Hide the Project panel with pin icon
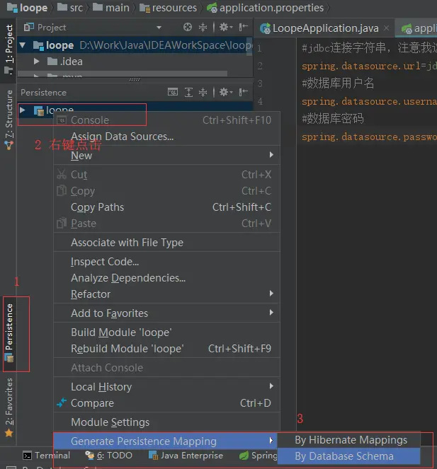The height and width of the screenshot is (469, 437). 243,27
